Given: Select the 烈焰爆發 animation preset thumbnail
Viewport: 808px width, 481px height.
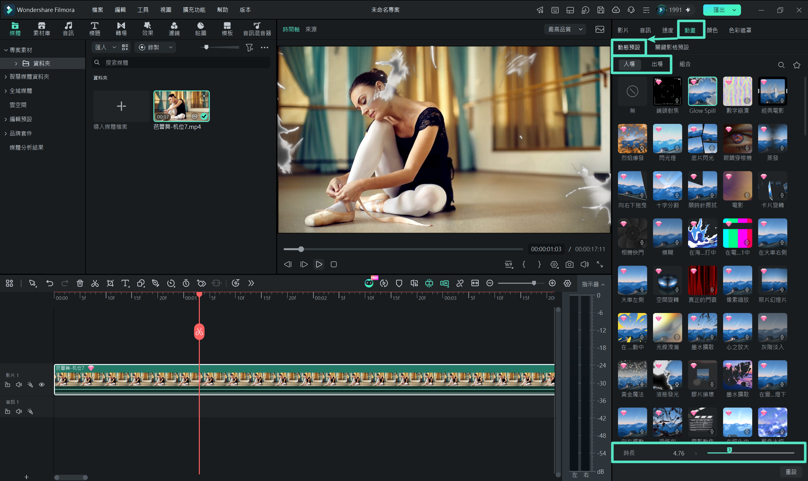Looking at the screenshot, I should [x=632, y=138].
